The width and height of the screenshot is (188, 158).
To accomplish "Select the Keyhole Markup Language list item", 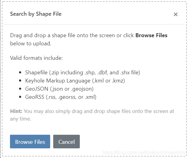I will 75,81.
